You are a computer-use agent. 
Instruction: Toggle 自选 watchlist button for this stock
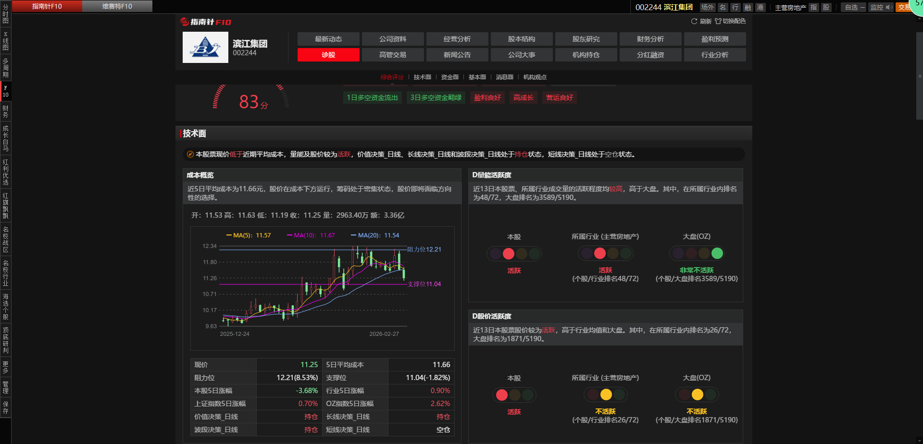(854, 7)
